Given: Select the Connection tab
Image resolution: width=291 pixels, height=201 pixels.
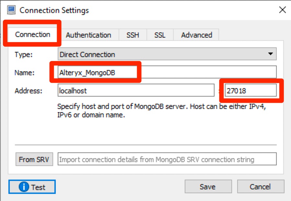Looking at the screenshot, I should coord(32,34).
